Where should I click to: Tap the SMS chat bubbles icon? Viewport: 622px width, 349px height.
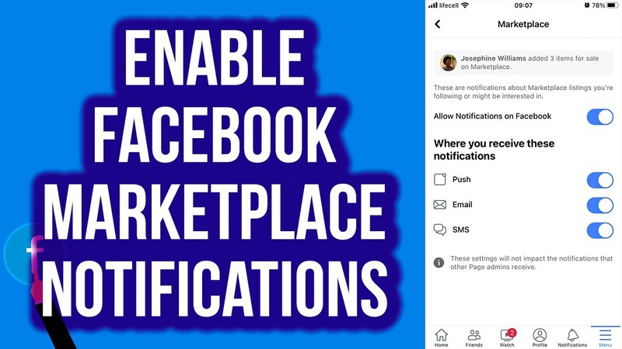(440, 230)
